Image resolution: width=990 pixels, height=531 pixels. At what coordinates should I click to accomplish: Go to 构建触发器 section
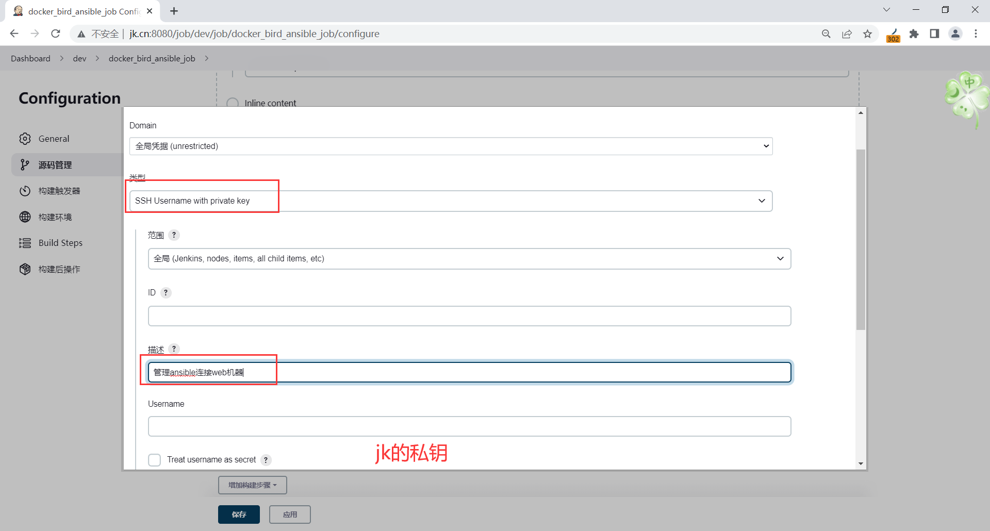tap(59, 191)
